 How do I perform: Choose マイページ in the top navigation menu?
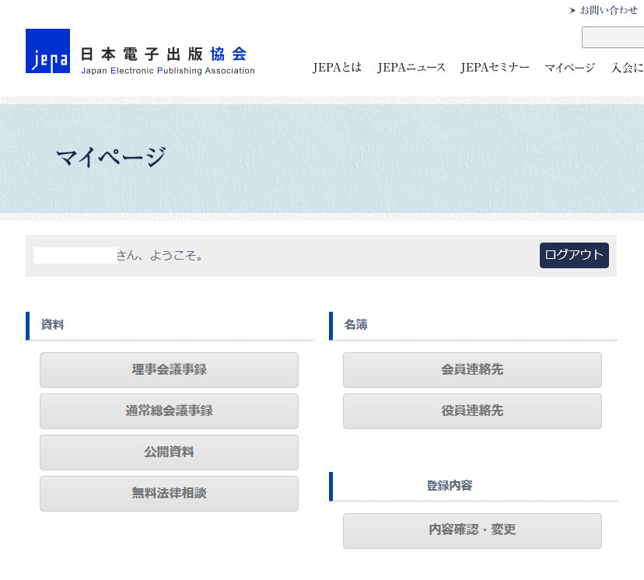click(x=569, y=68)
